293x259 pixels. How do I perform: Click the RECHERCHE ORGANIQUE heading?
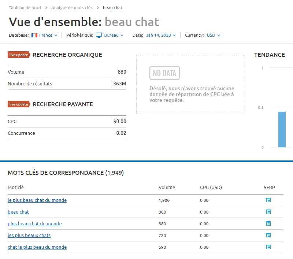[67, 55]
